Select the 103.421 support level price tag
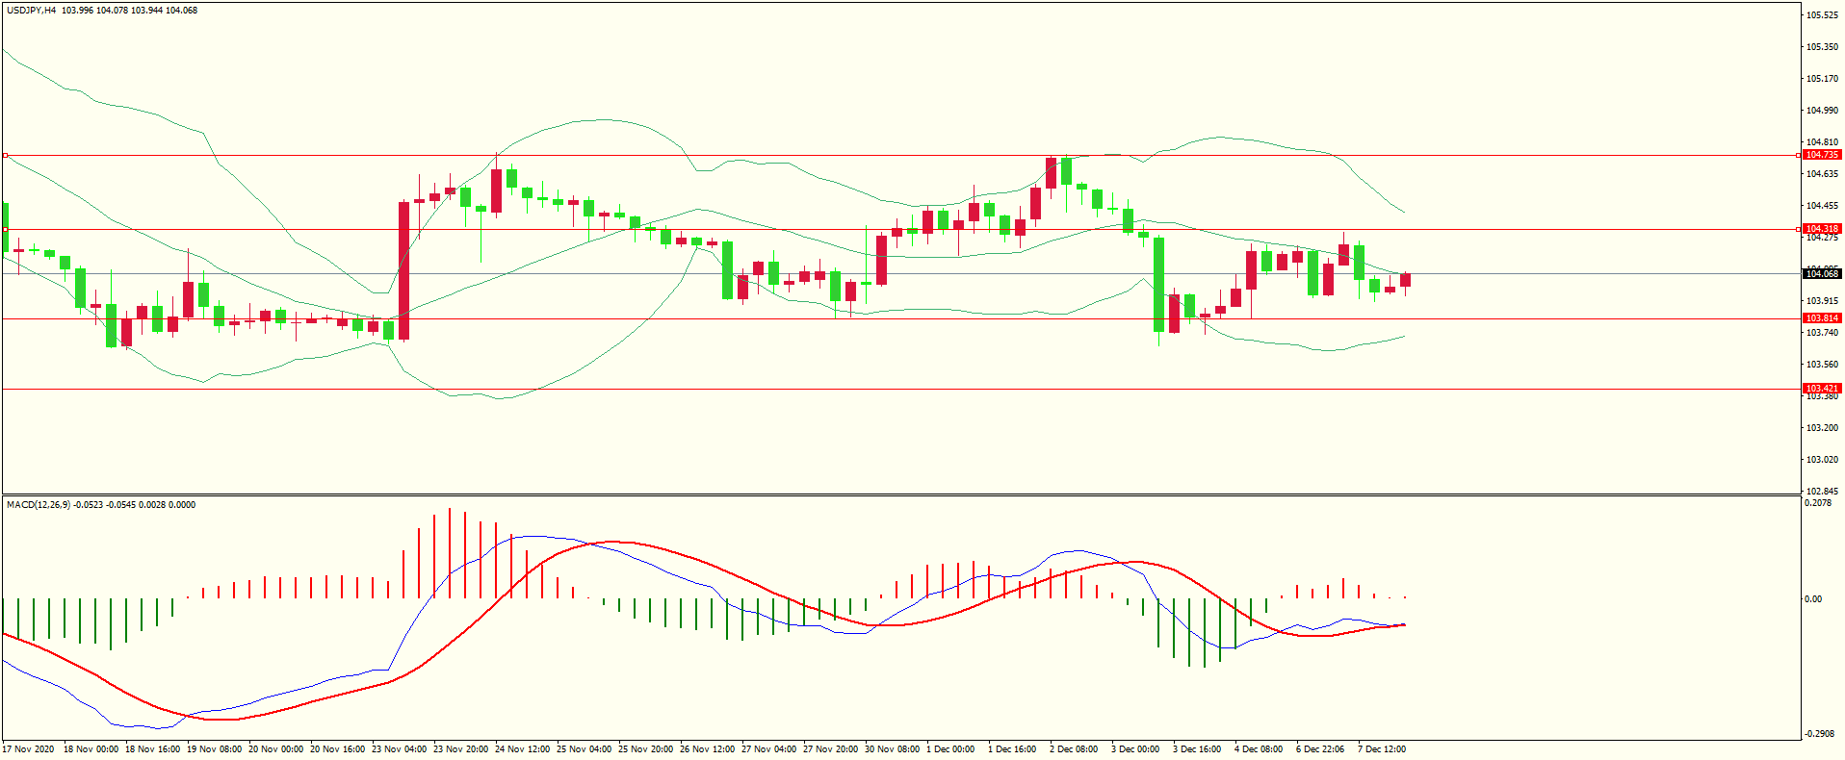The width and height of the screenshot is (1845, 760). 1821,389
